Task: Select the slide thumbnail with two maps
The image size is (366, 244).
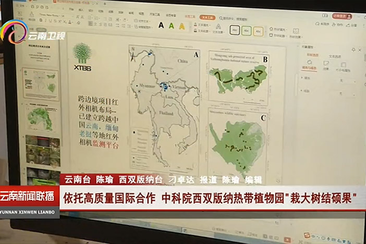Action: 41,82
